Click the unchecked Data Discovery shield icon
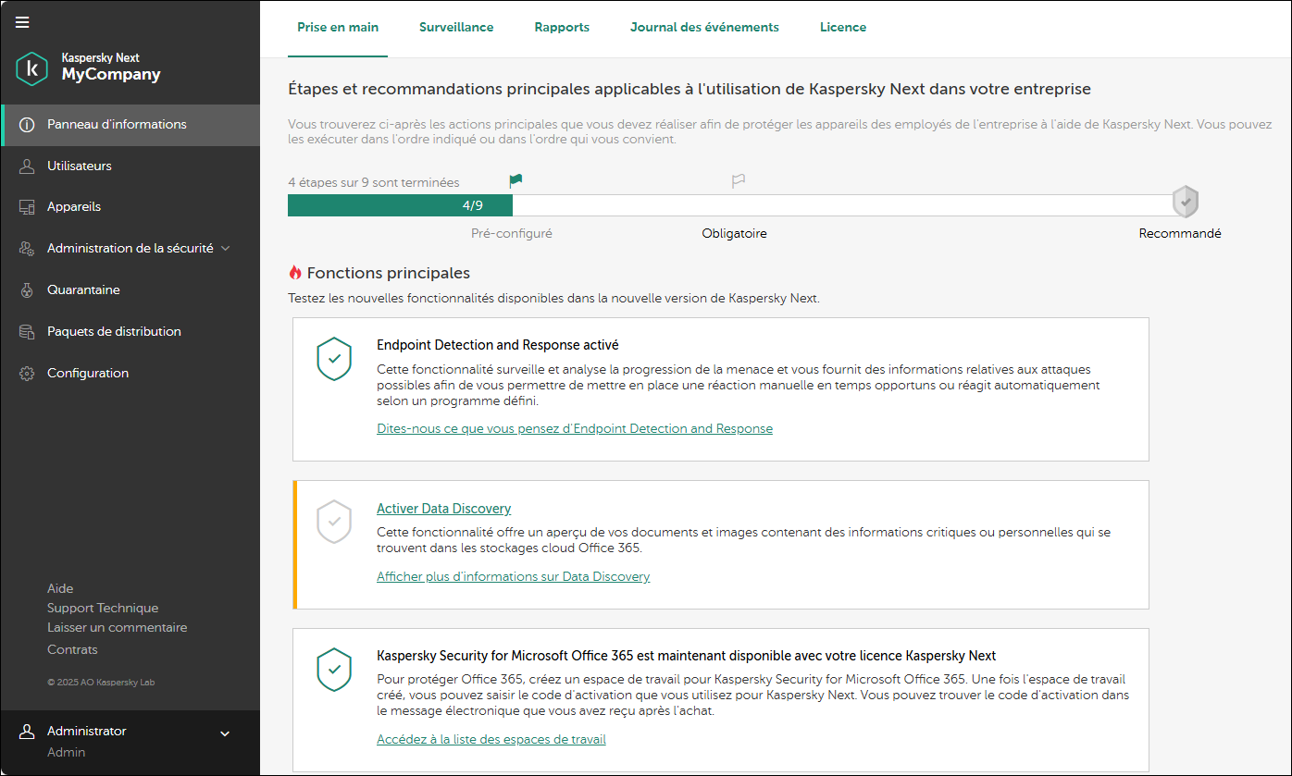1292x776 pixels. pyautogui.click(x=334, y=522)
